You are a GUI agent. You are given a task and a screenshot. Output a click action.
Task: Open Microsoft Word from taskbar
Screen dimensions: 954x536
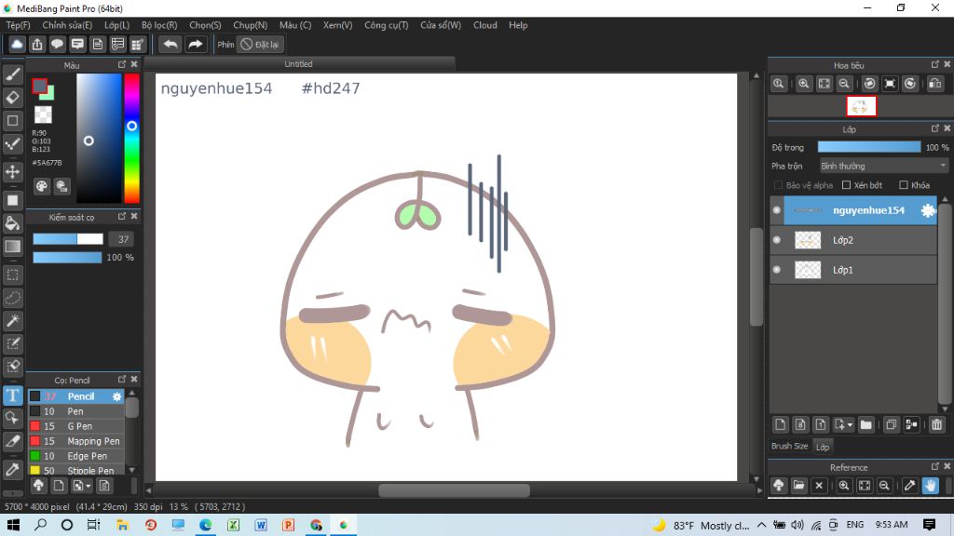(261, 525)
